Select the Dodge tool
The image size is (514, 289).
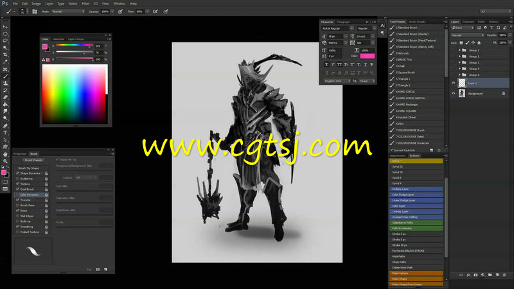coord(5,118)
